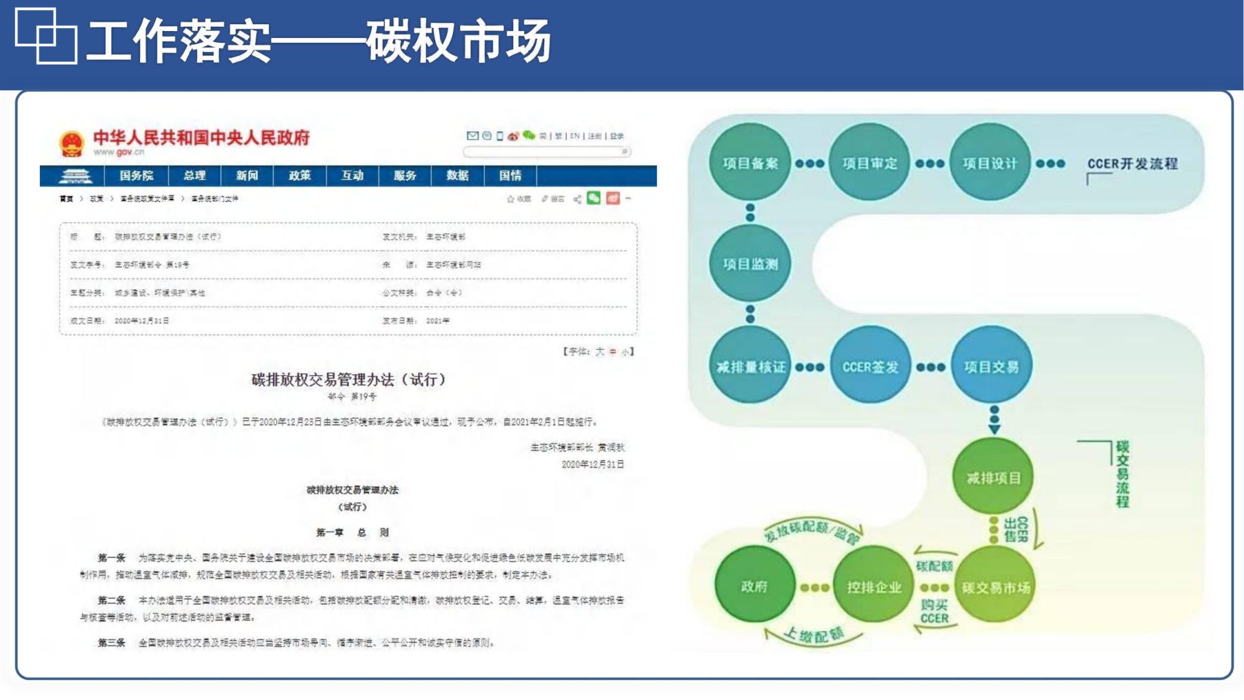The image size is (1244, 700).
Task: Toggle the national emblem logo at page top
Action: 73,144
